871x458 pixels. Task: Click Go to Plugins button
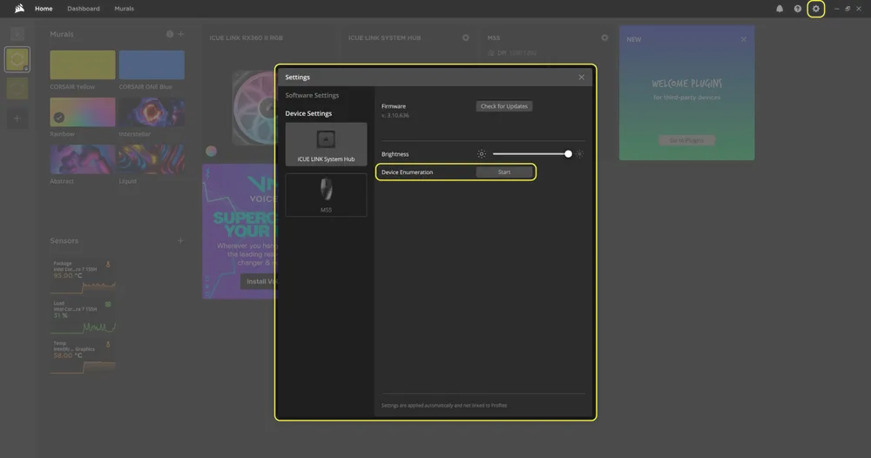(686, 140)
